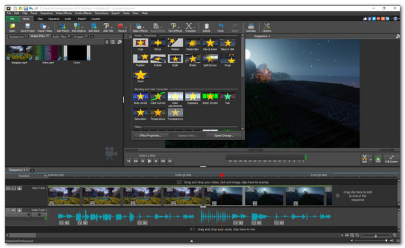Click the Full Screen button
The width and height of the screenshot is (405, 248).
[x=391, y=159]
